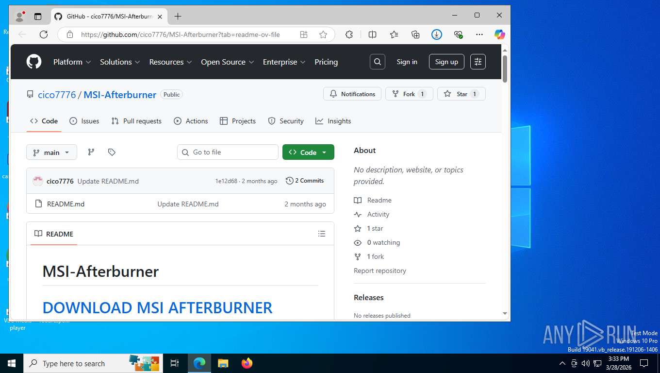Viewport: 660px width, 373px height.
Task: View site information lock icon
Action: (70, 34)
